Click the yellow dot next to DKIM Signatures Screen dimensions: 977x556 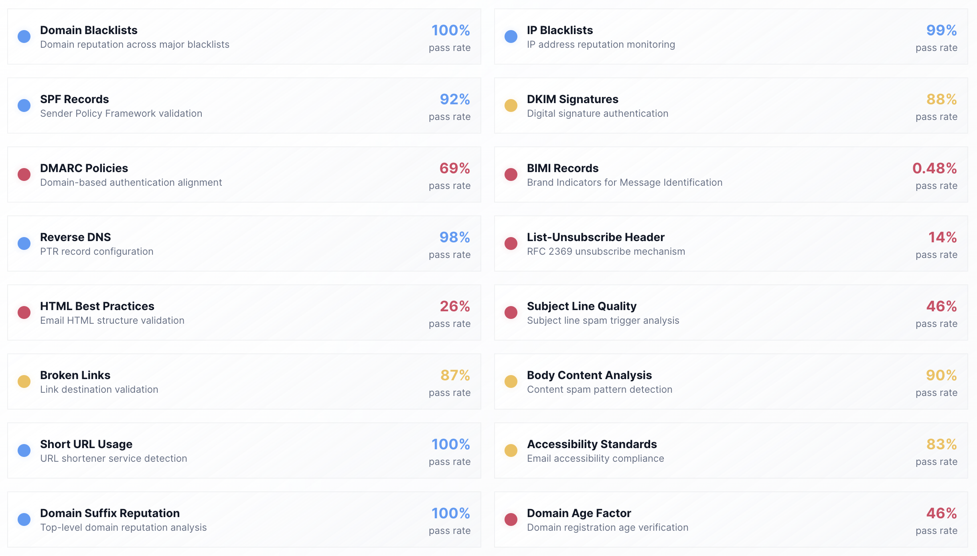(511, 106)
